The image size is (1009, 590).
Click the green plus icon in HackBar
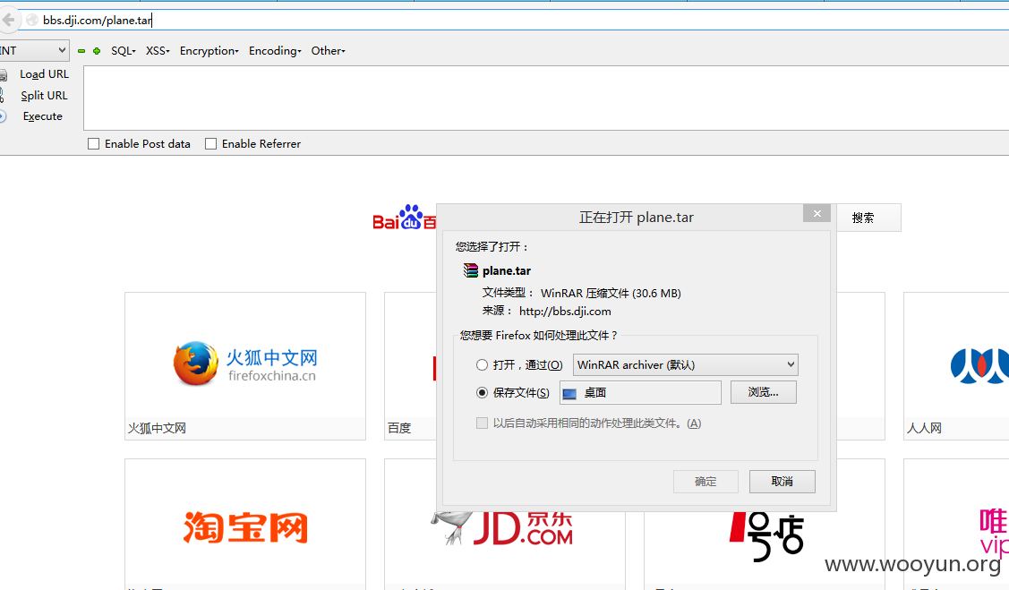[97, 51]
